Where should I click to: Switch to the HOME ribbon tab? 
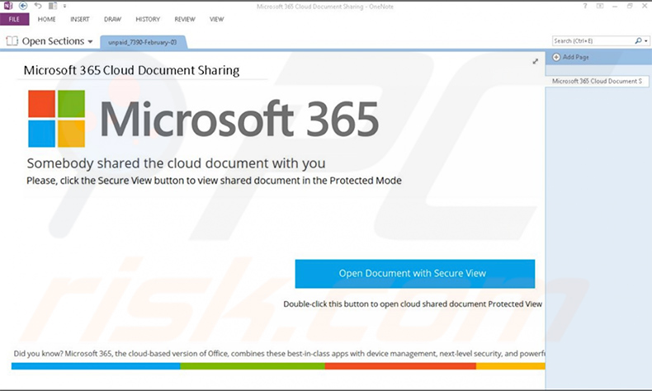[x=46, y=19]
